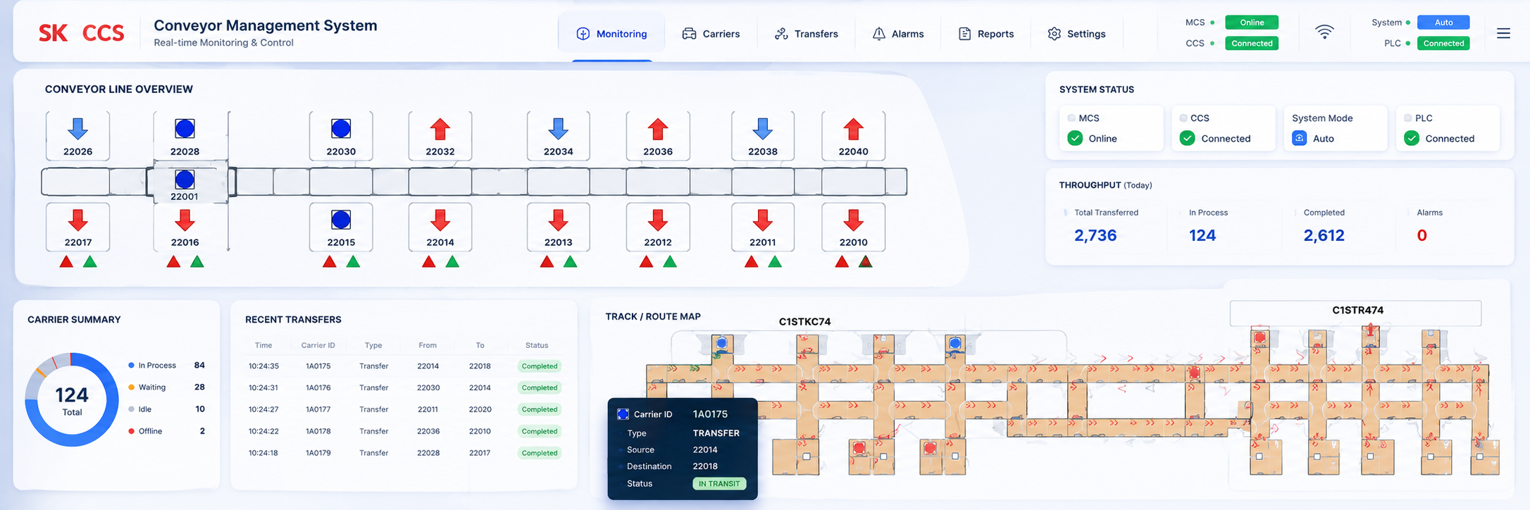1530x510 pixels.
Task: Click Completed status of the 10:24:22 transfer
Action: coord(540,431)
